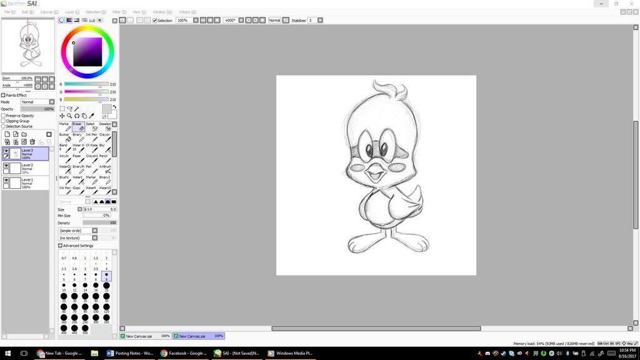This screenshot has height=360, width=640.
Task: Enable Preserve Opacity checkbox
Action: [x=3, y=116]
